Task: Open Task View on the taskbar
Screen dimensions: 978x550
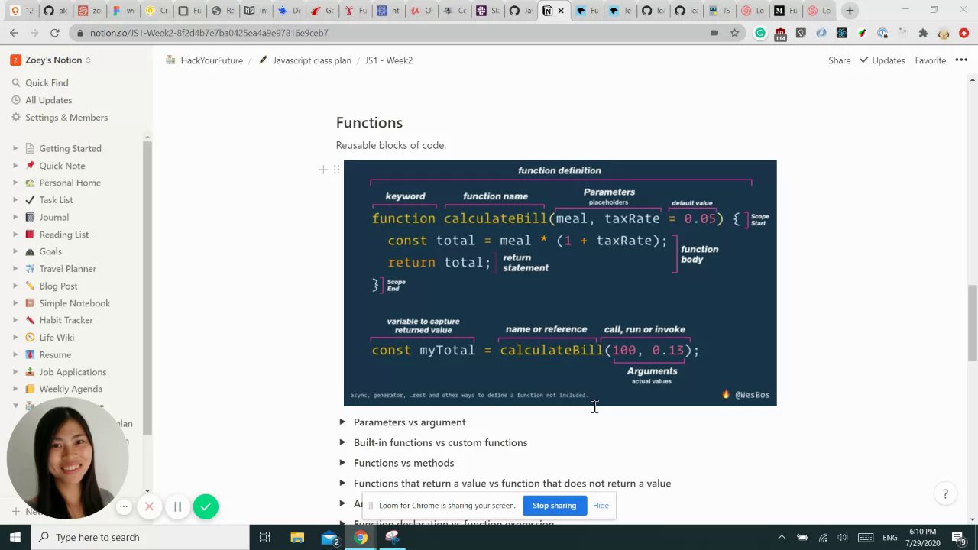Action: pos(264,537)
